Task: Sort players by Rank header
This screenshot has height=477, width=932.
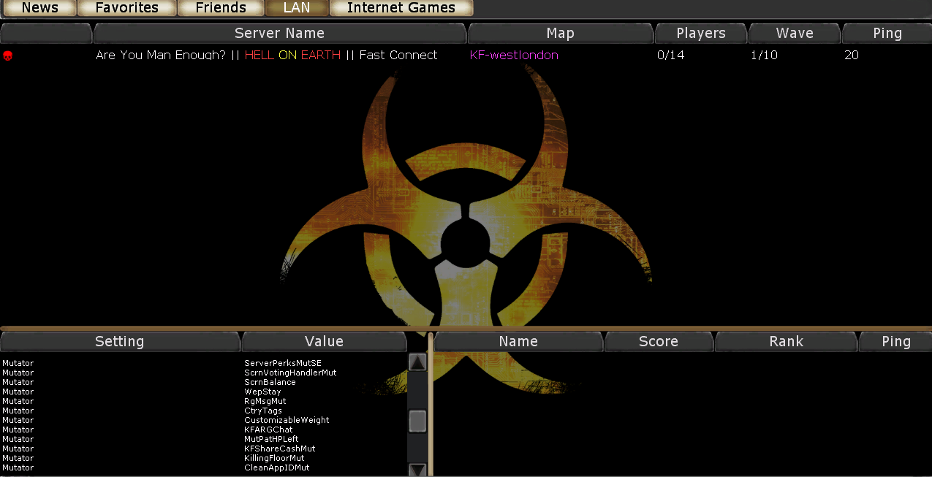Action: click(786, 342)
